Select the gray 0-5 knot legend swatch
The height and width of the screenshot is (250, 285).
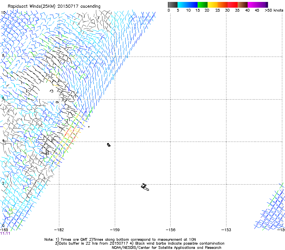[x=173, y=5]
